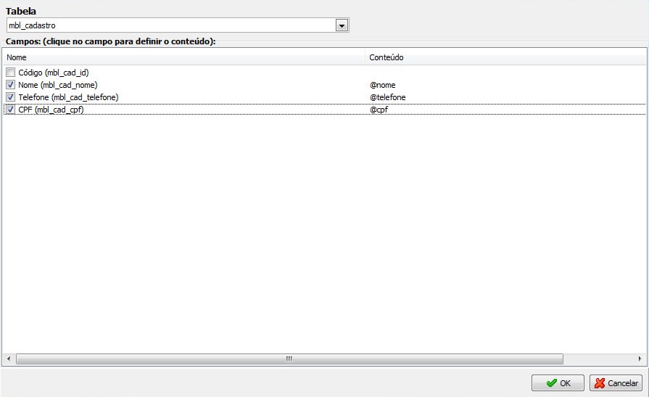
Task: Select the CPF (mbl_cad_cpf) row label
Action: pos(51,110)
